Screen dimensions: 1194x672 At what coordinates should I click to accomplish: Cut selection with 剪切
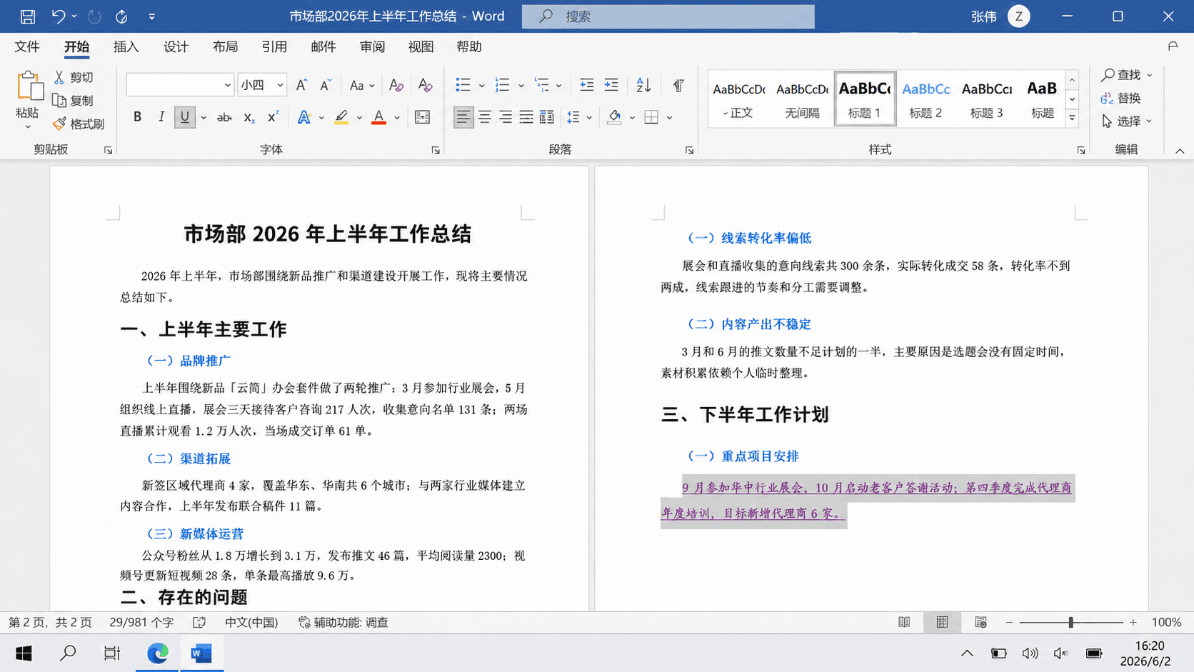click(x=74, y=77)
